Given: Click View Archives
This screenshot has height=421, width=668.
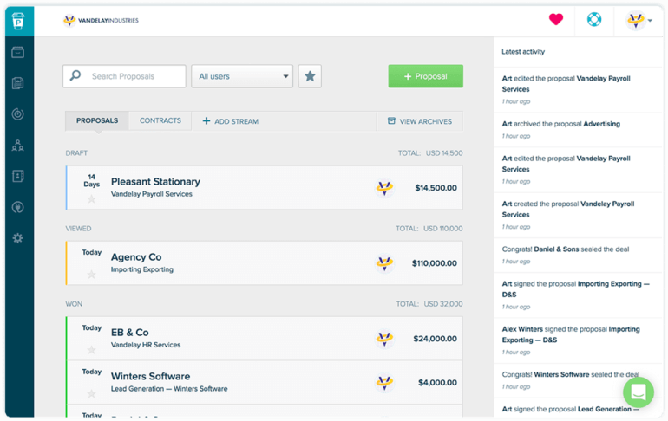Looking at the screenshot, I should click(420, 121).
